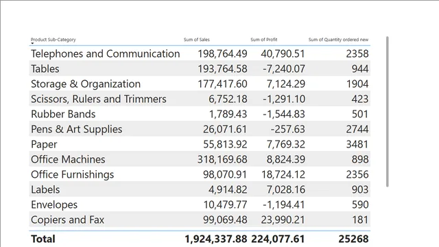Click quantity value 898
The image size is (439, 247).
(360, 159)
